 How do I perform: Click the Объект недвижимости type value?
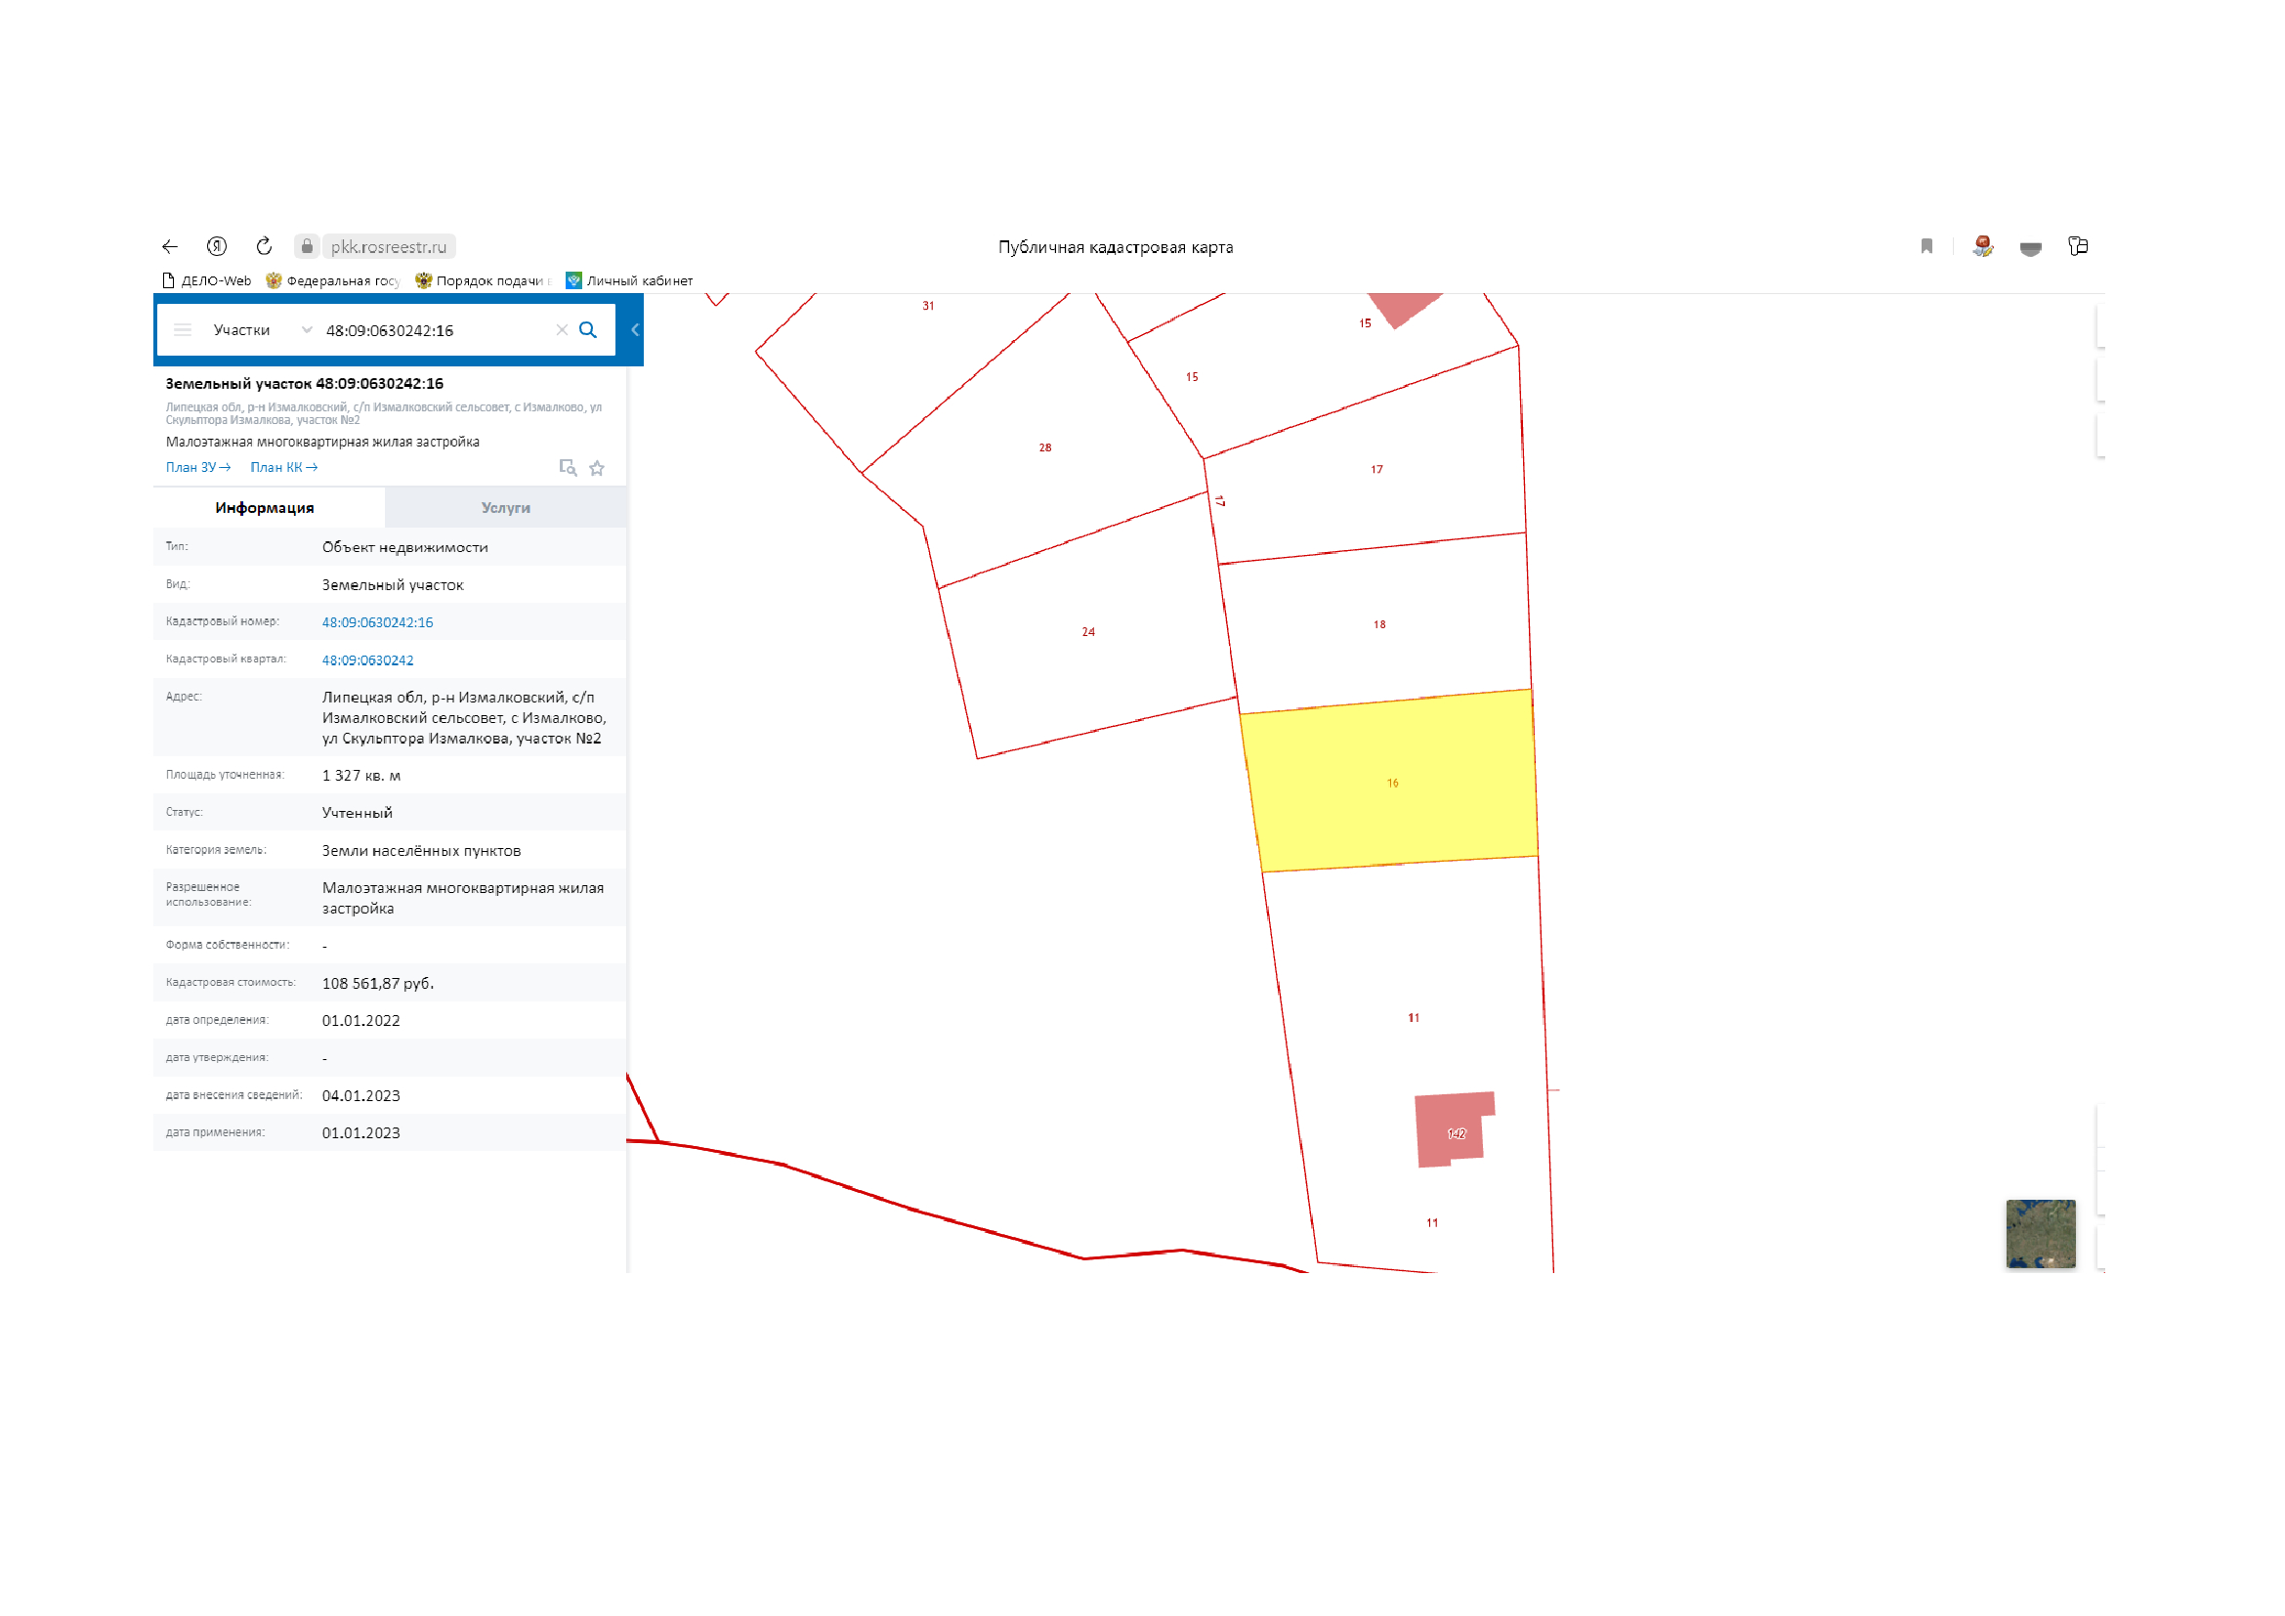[x=405, y=547]
